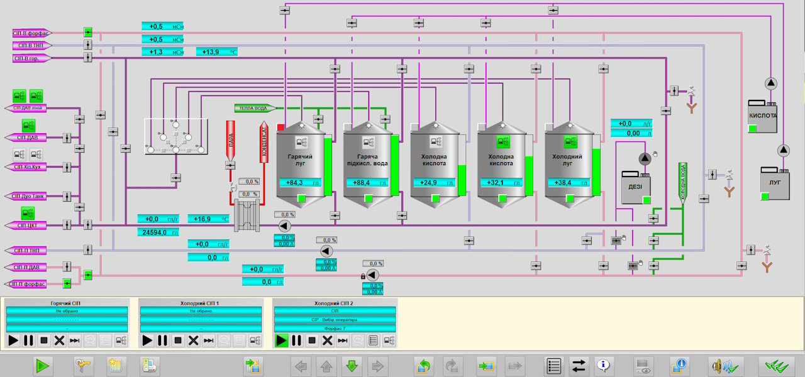Select the Гаряча підкисл. вода tank

(x=368, y=165)
